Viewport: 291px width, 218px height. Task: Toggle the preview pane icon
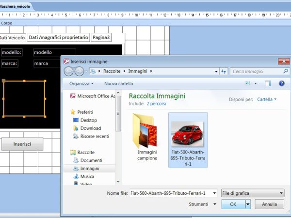pos(268,83)
